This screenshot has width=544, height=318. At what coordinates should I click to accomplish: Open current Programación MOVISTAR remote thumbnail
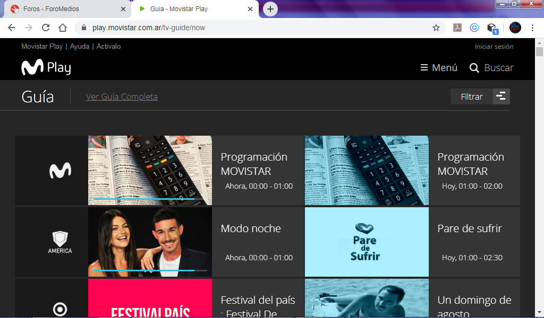[x=150, y=170]
